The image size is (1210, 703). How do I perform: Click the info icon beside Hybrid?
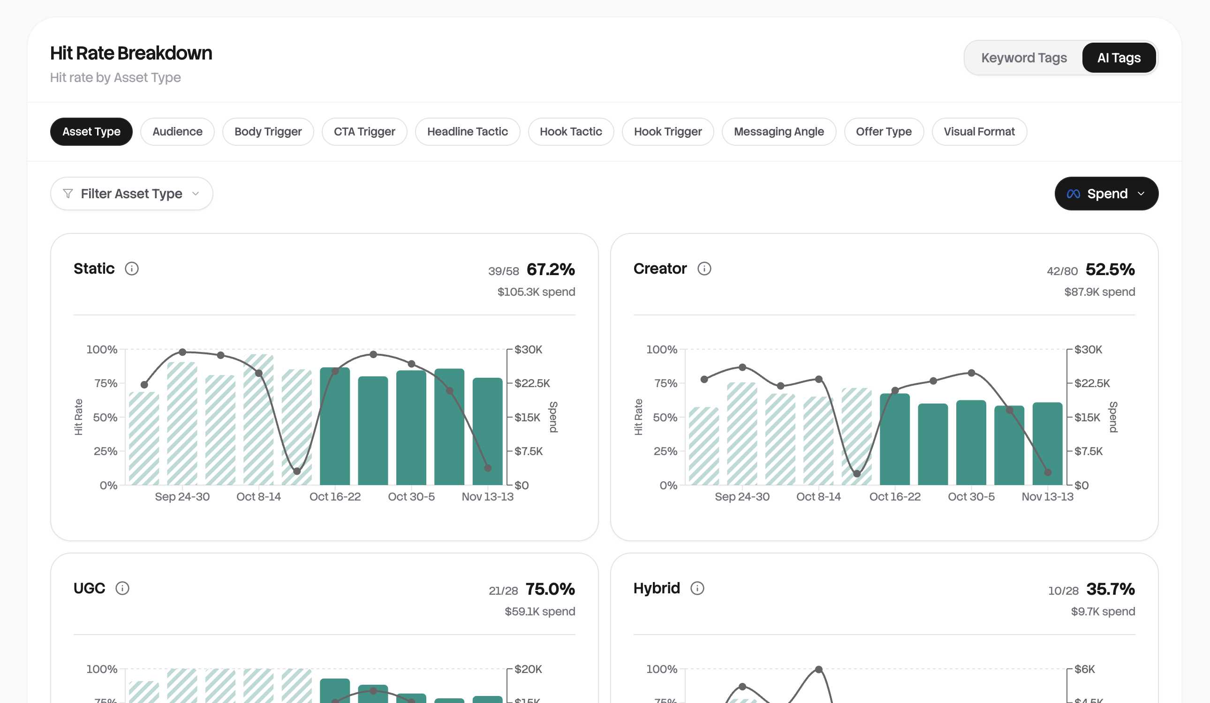click(x=697, y=588)
